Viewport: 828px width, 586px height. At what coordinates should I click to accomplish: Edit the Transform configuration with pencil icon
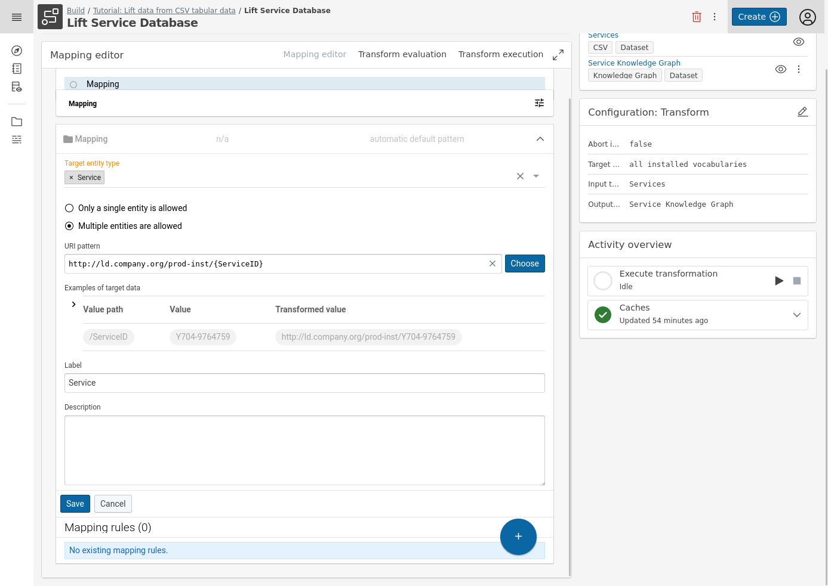pyautogui.click(x=802, y=112)
